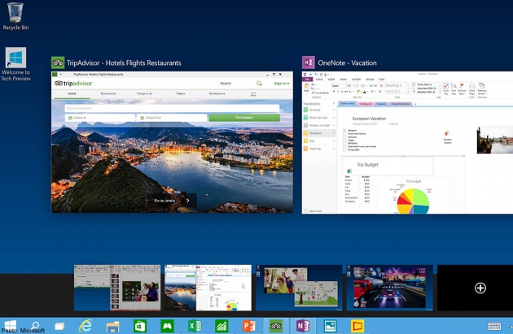Open the yellow feedback taskbar icon
The height and width of the screenshot is (334, 513).
tap(357, 326)
